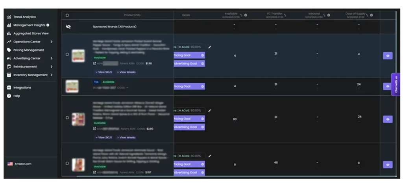
Task: Click the info badge beside Management Insights
Action: coord(48,25)
